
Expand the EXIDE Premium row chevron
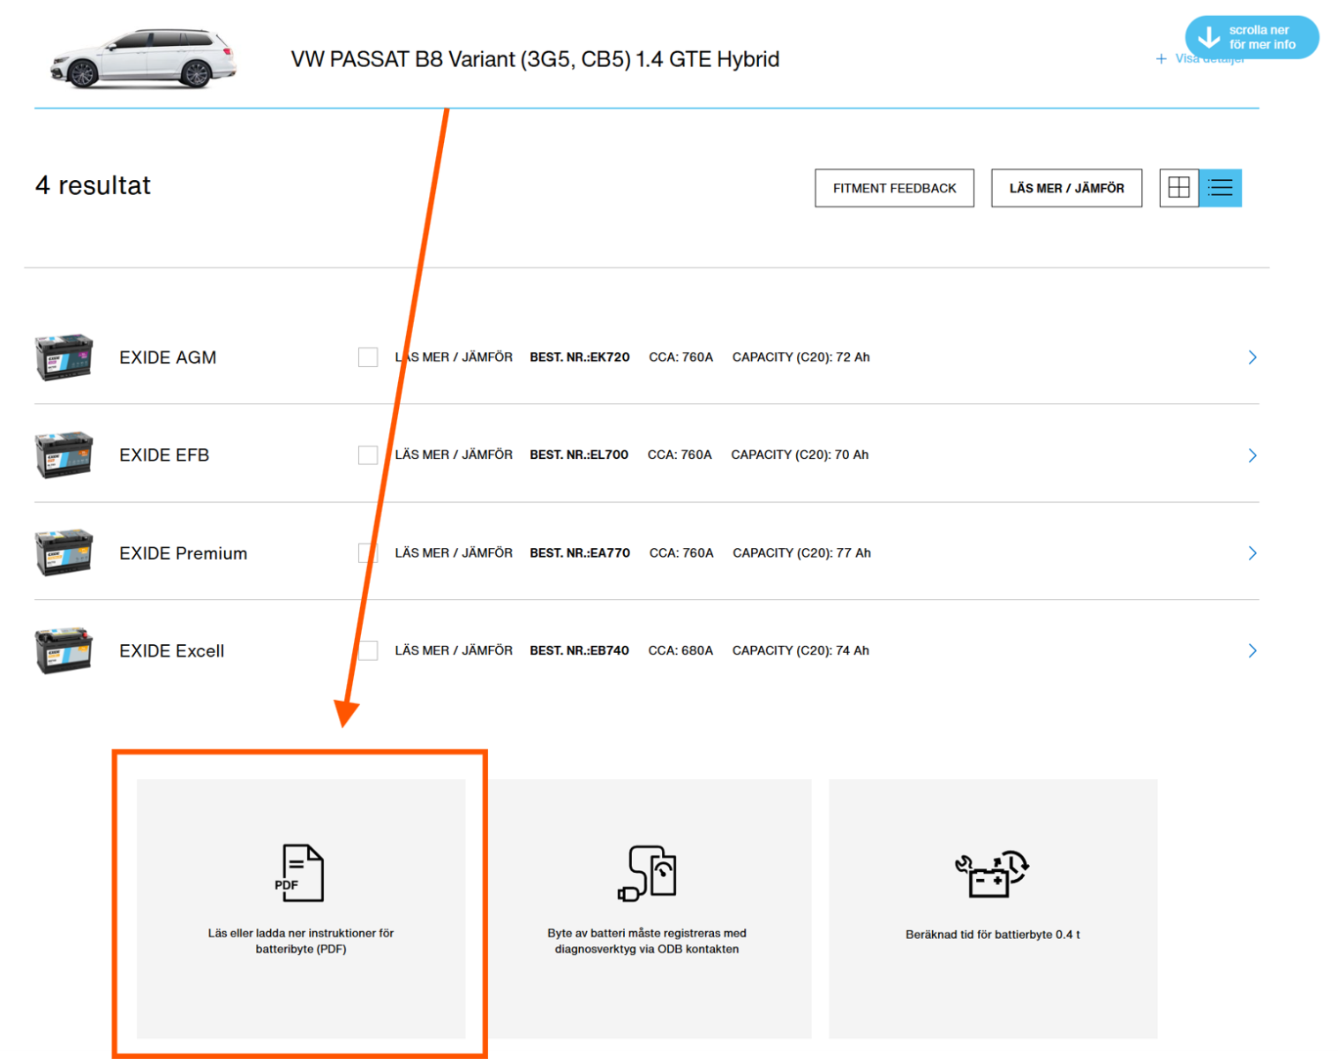tap(1252, 553)
